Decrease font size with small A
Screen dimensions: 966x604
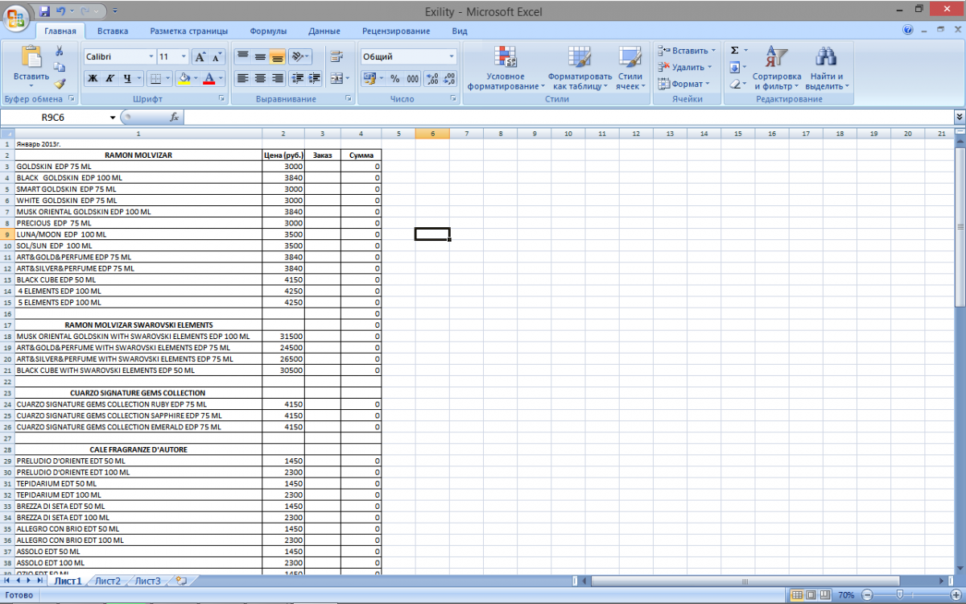[217, 57]
